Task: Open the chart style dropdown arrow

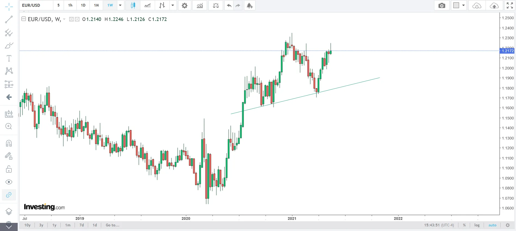Action: click(172, 5)
